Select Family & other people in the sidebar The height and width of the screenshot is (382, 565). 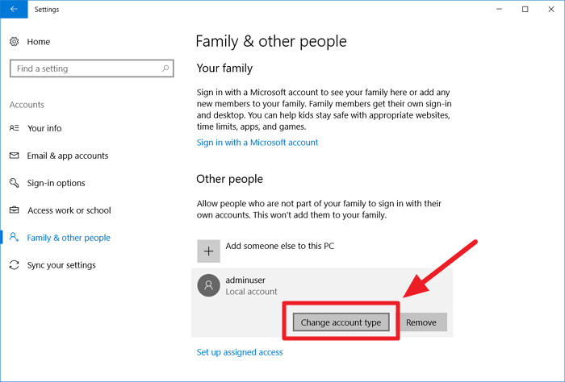[69, 238]
